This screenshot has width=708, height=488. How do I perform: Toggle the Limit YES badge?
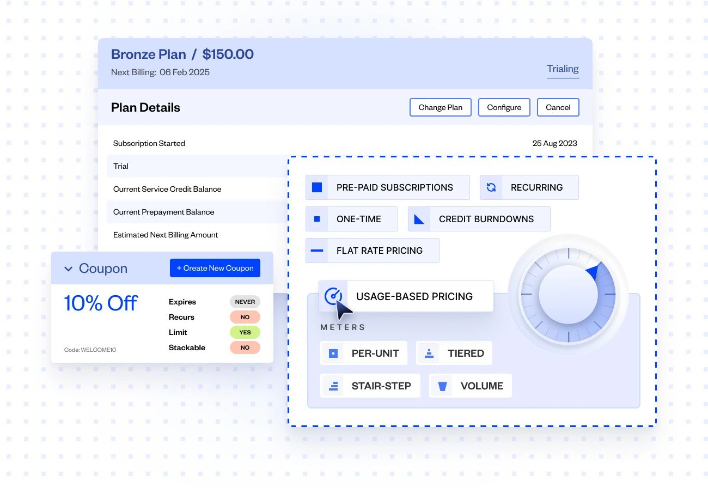245,332
